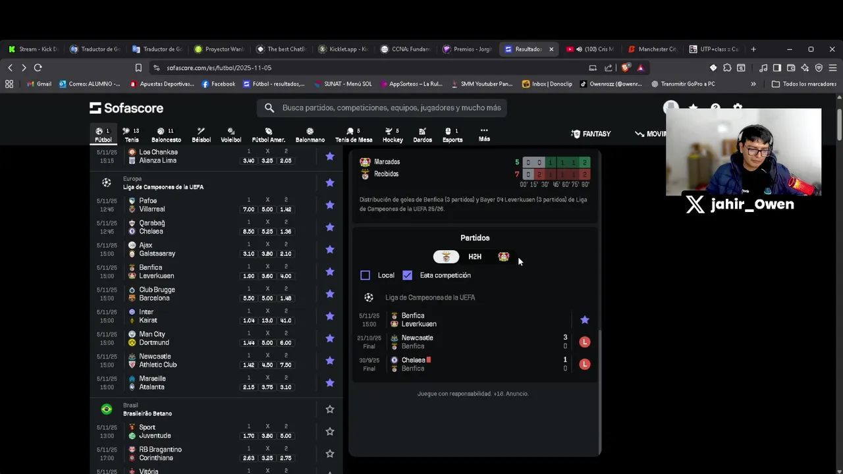Select the Newcastle vs Athletic Club match
The height and width of the screenshot is (474, 843).
[x=217, y=361]
